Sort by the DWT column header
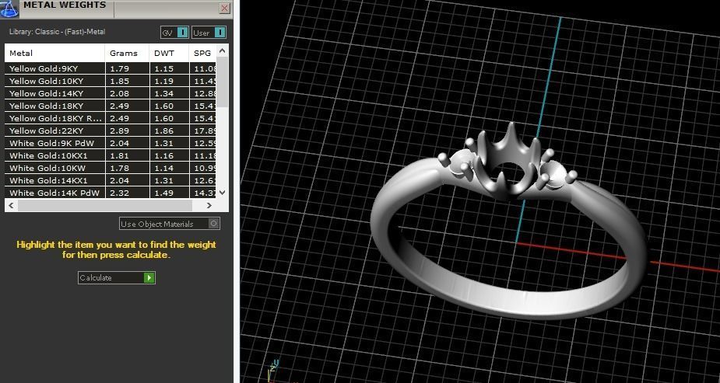Viewport: 720px width, 383px height. tap(169, 53)
